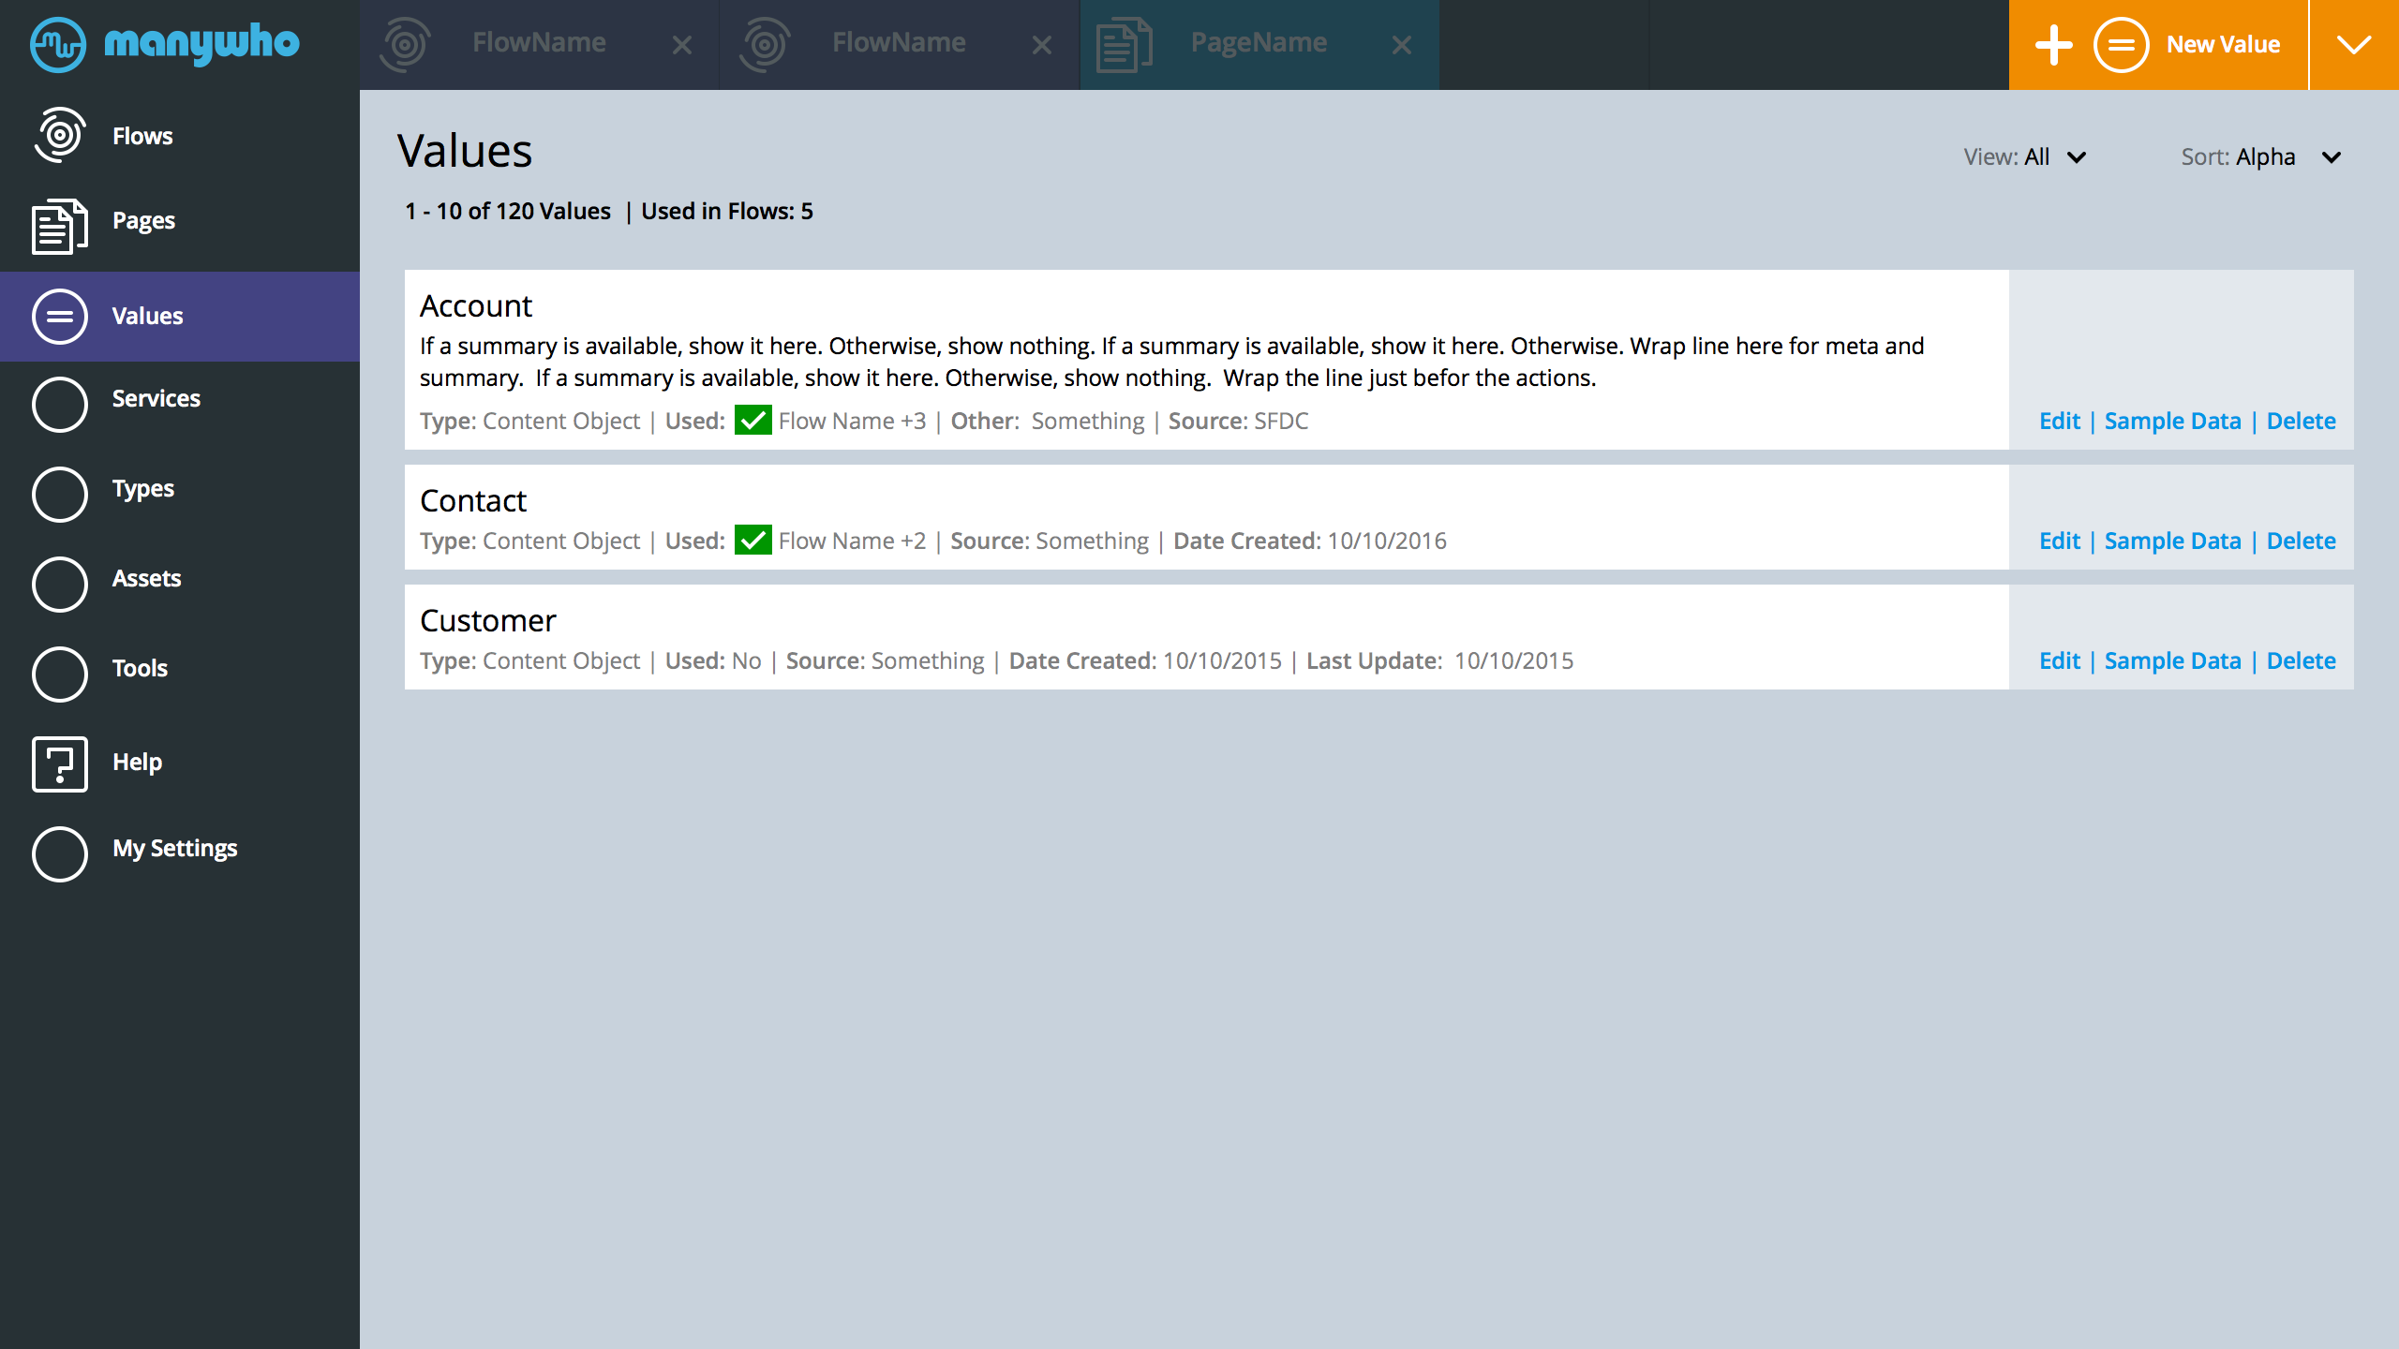This screenshot has height=1349, width=2399.
Task: Close the first FlowName tab
Action: coord(682,45)
